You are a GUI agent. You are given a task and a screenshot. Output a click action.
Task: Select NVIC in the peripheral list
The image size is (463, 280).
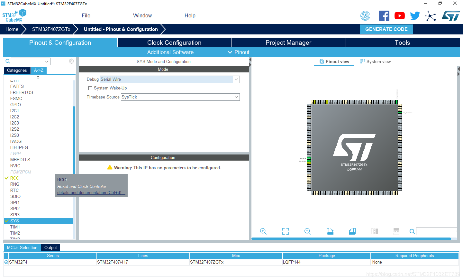point(15,166)
